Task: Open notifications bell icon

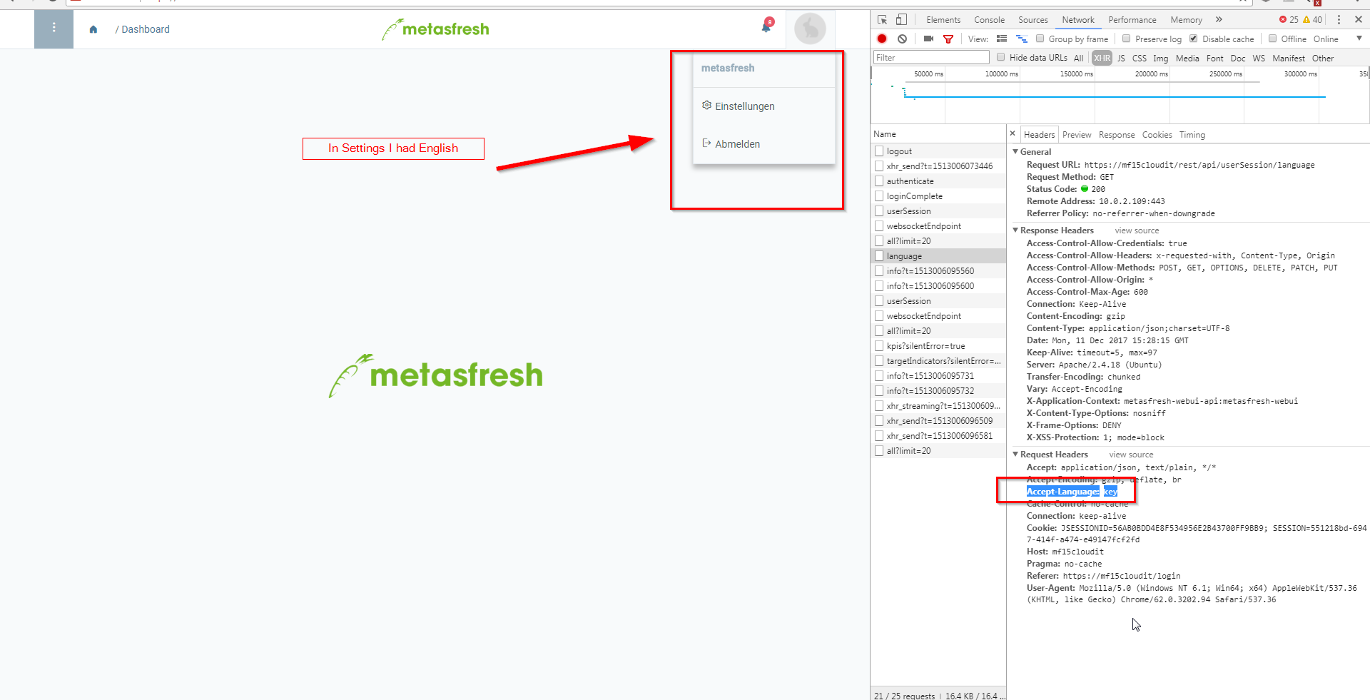Action: [x=766, y=28]
